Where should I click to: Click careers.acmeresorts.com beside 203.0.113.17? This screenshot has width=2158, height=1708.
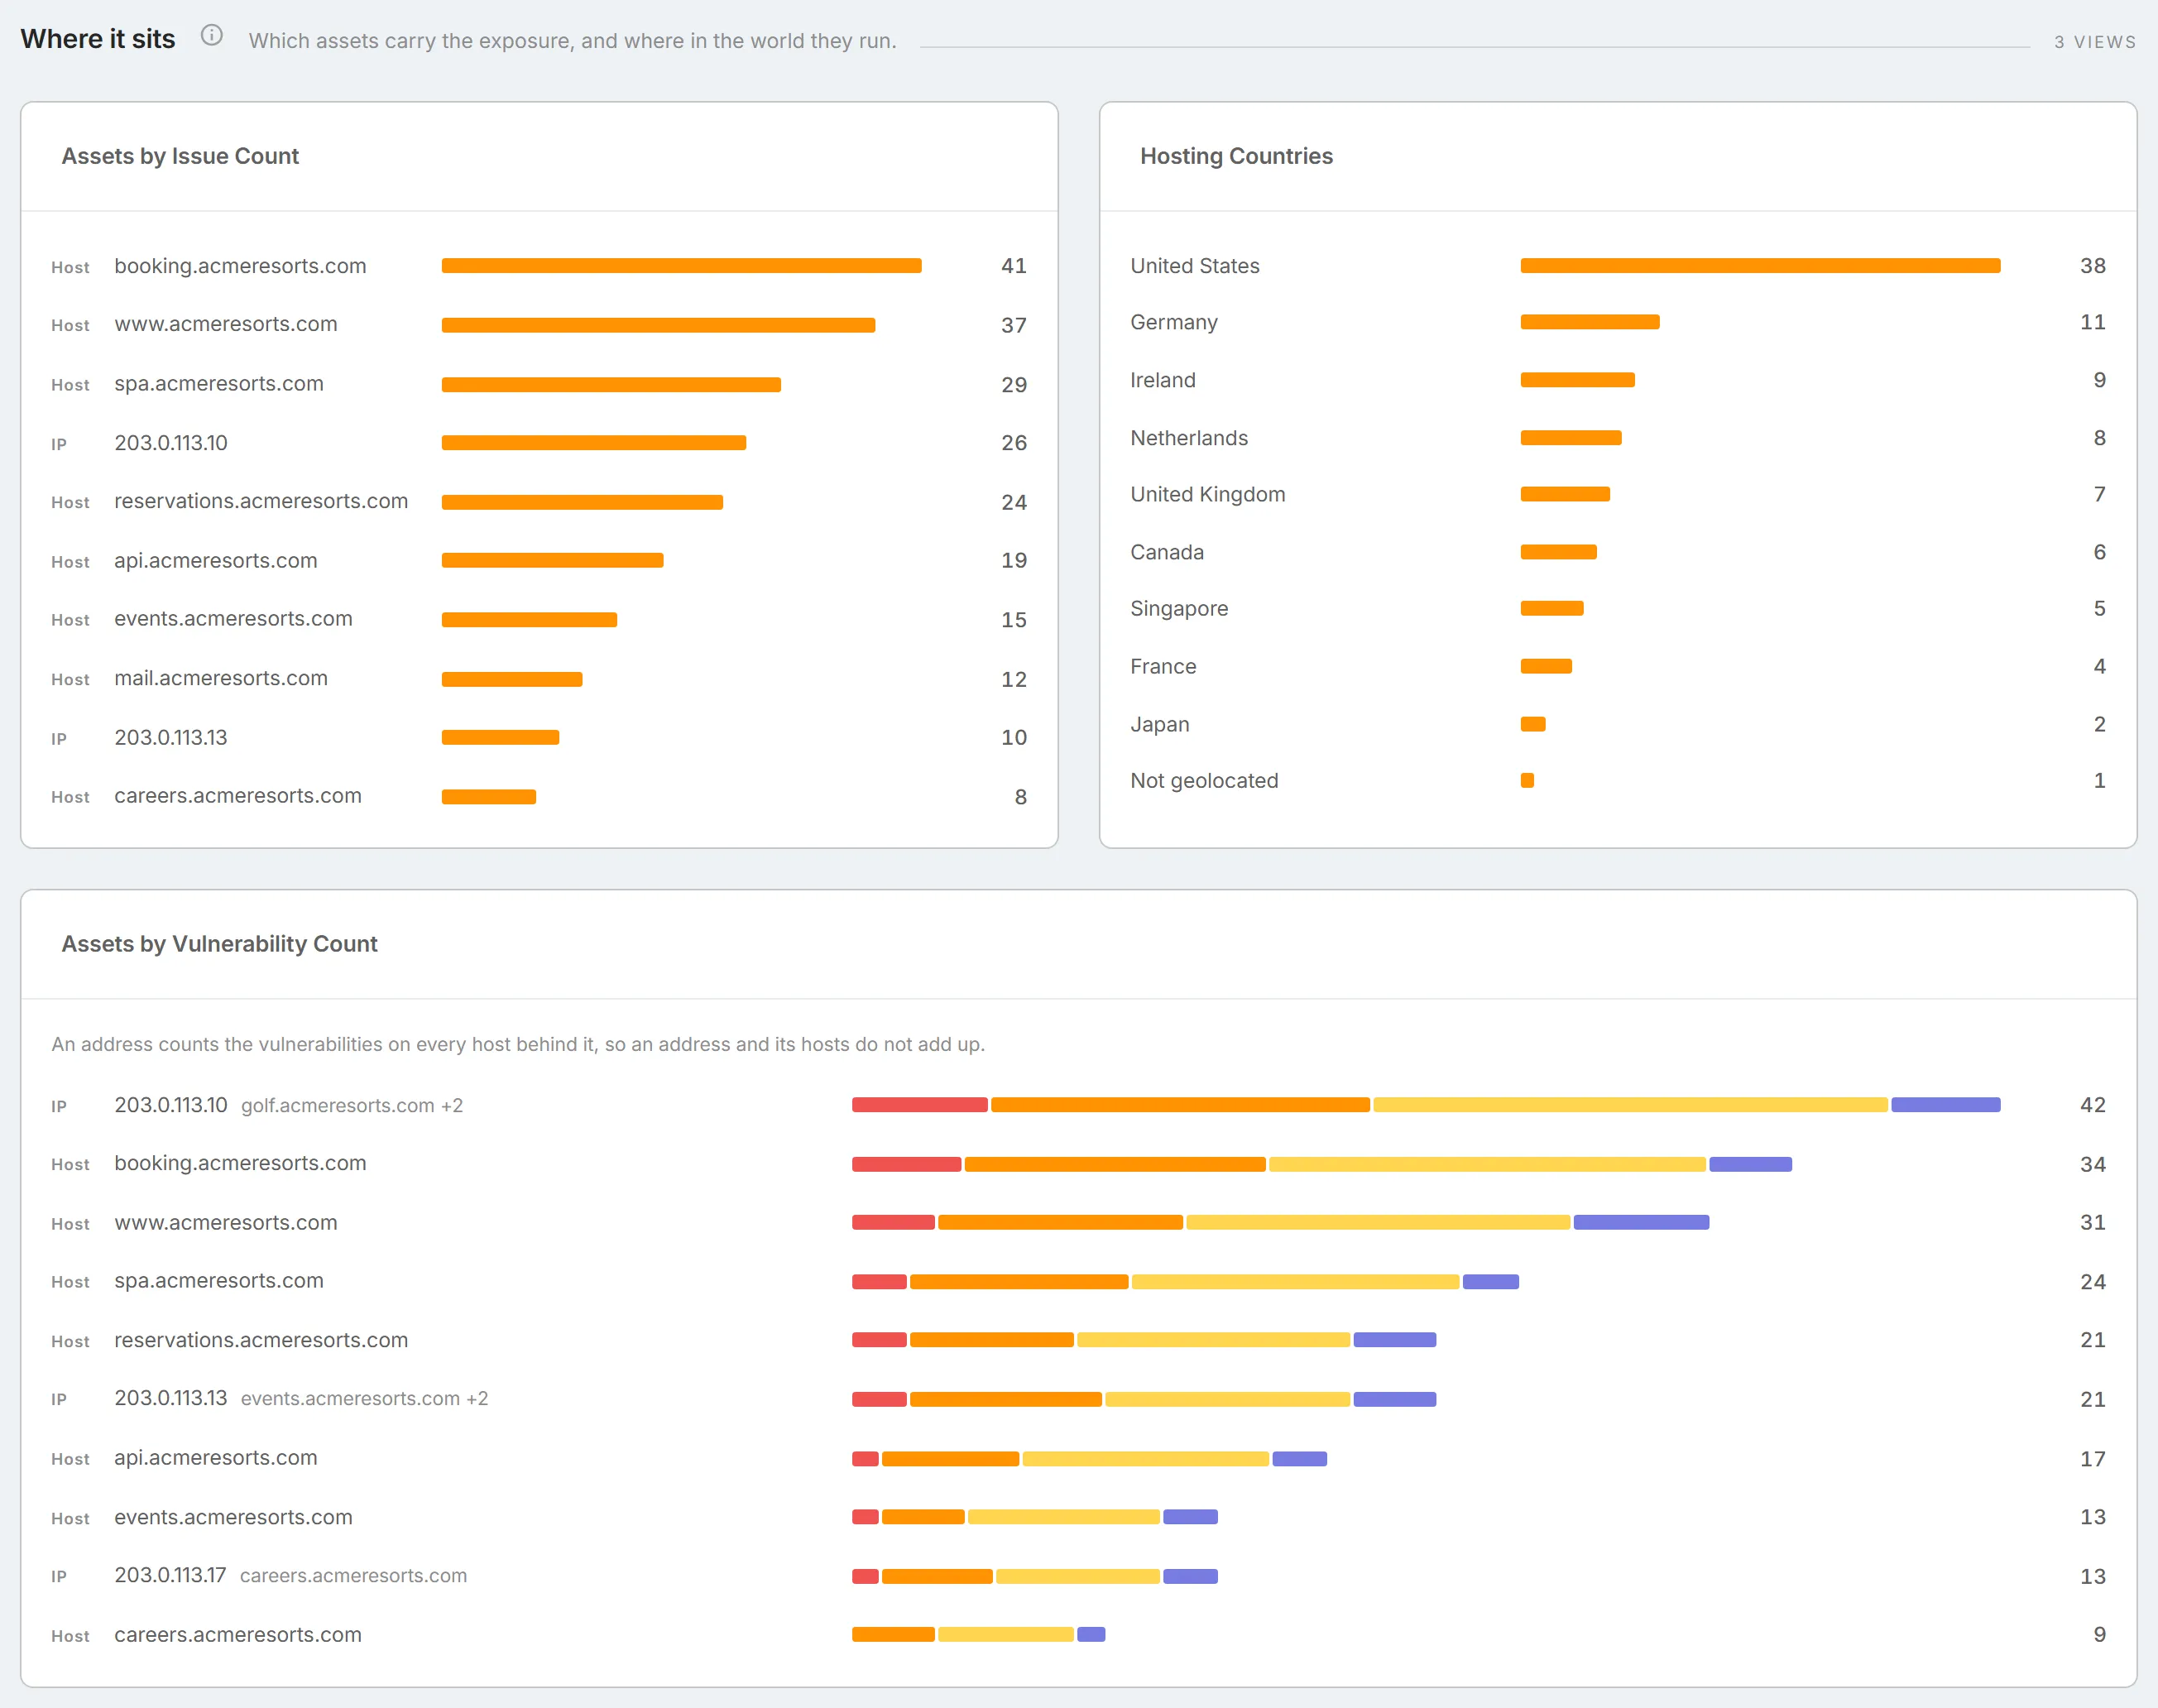pos(353,1576)
